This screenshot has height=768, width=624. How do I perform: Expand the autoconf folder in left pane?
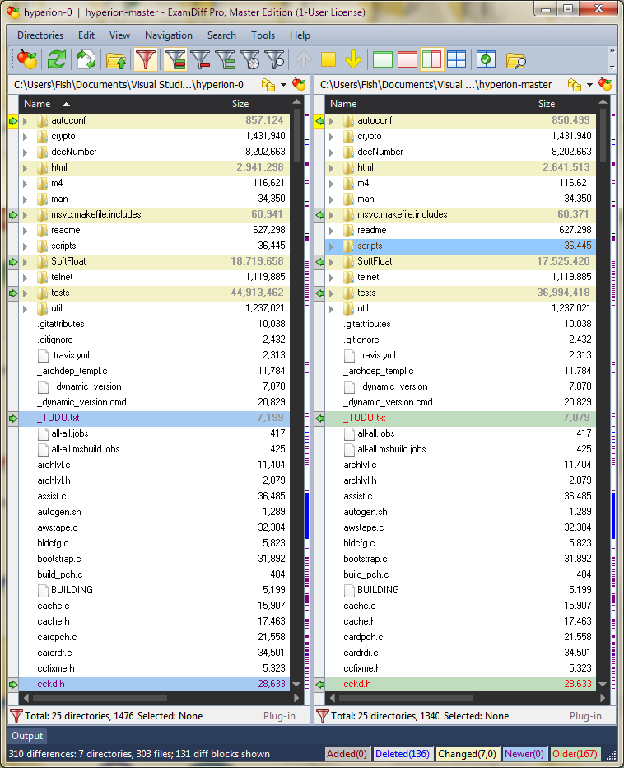(25, 121)
